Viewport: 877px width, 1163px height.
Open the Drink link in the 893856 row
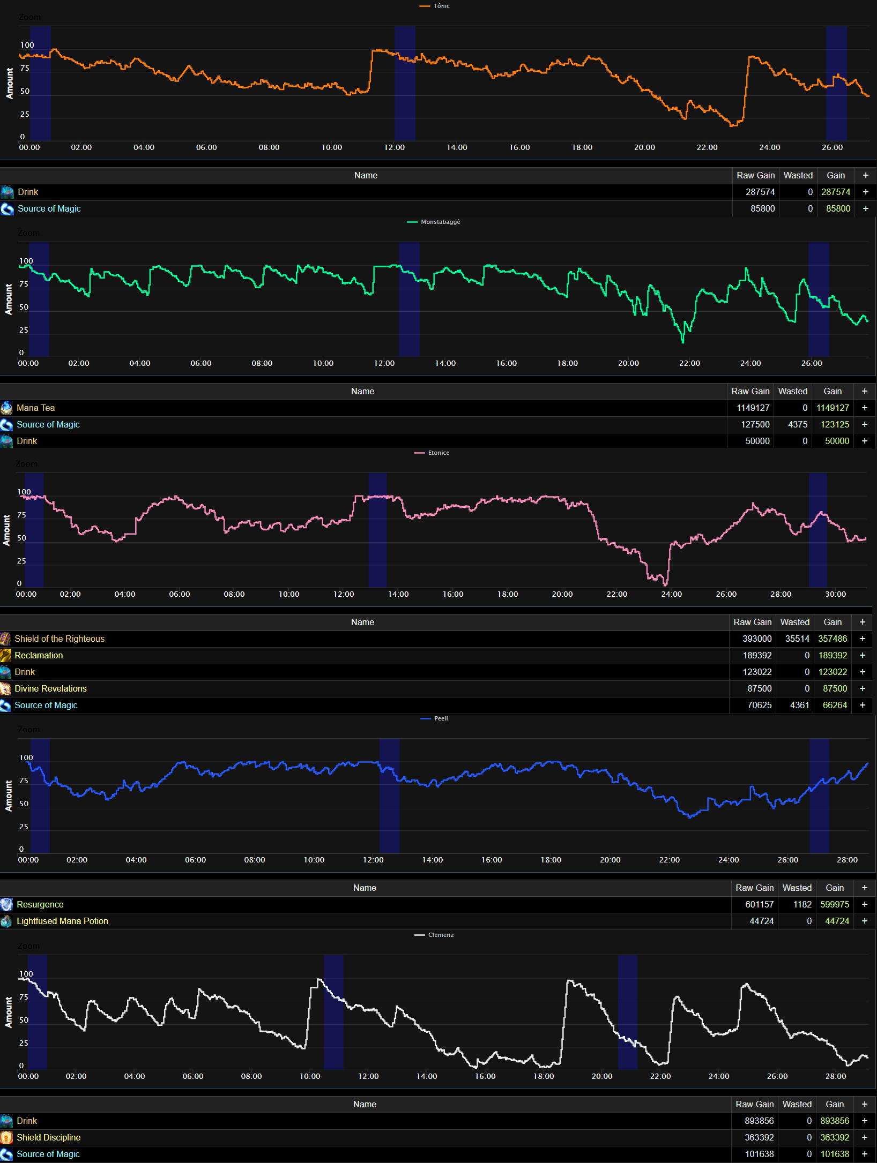(27, 1121)
